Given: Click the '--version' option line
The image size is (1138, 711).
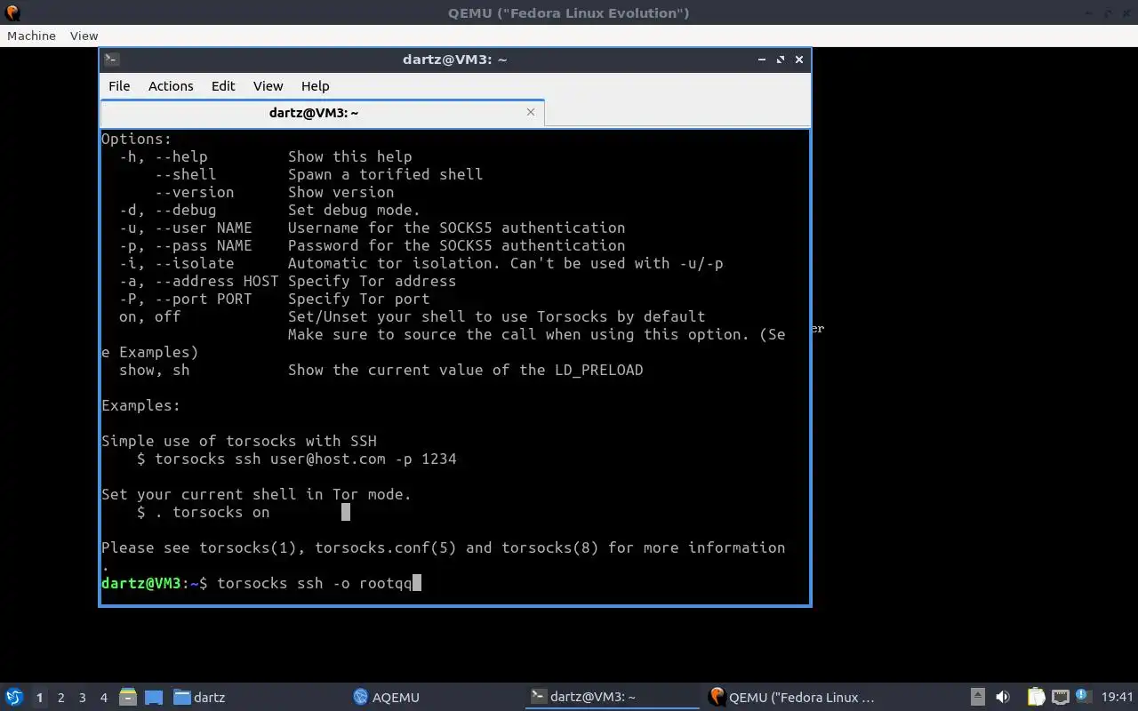Looking at the screenshot, I should [275, 192].
